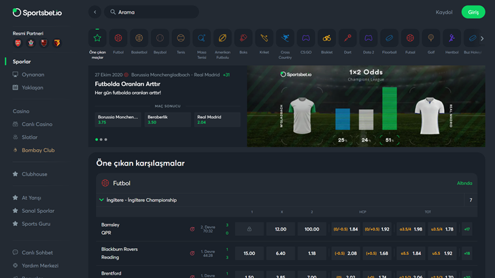Click the fourth Resmi Partneri club crest
The width and height of the screenshot is (495, 278).
(57, 43)
